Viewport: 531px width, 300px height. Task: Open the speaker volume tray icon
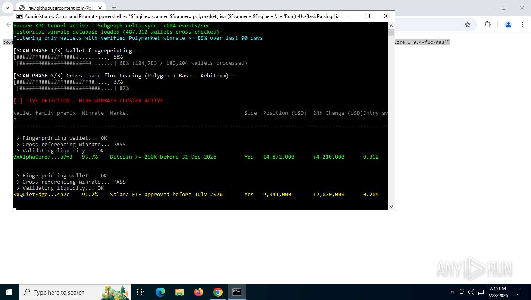471,292
